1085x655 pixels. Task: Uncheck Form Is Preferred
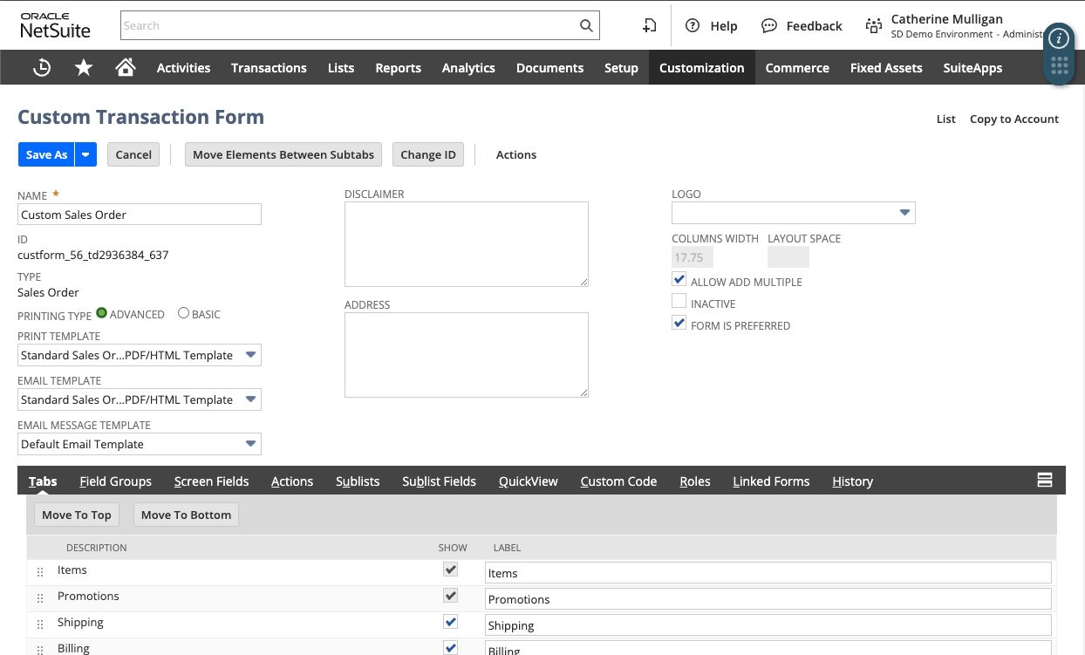pyautogui.click(x=679, y=324)
